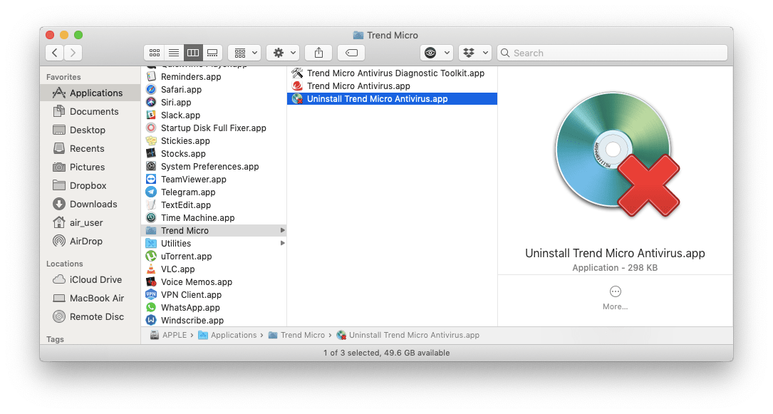Switch to icon view mode
This screenshot has width=773, height=414.
coord(154,52)
